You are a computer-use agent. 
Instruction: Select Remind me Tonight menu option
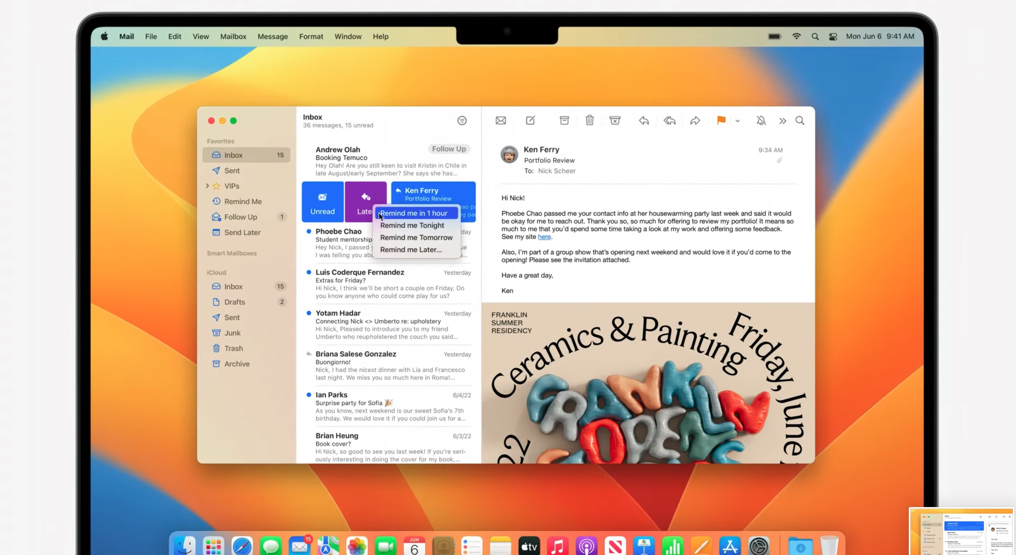(412, 225)
